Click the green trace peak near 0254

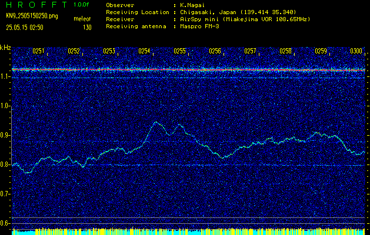(x=156, y=122)
